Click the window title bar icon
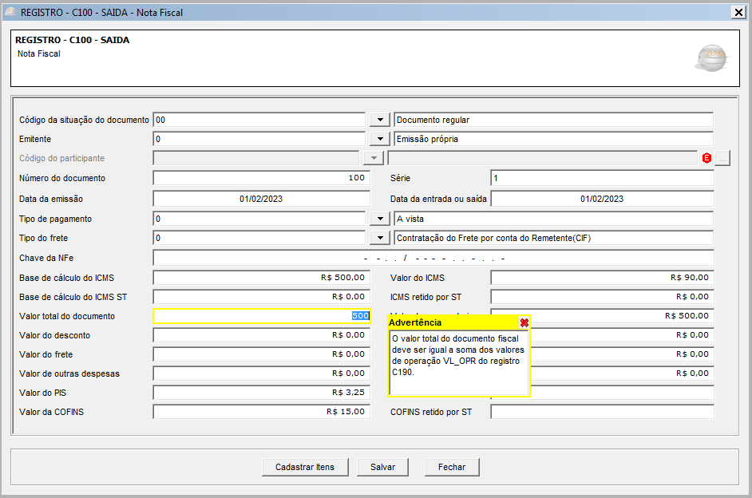 (x=10, y=12)
